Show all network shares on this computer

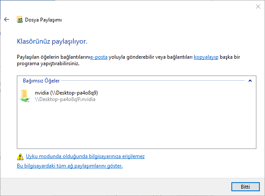pos(69,166)
